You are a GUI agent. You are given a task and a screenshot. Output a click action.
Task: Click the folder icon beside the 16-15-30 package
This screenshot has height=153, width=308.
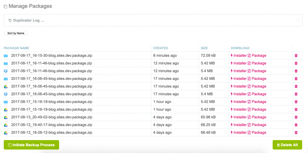coord(6,56)
